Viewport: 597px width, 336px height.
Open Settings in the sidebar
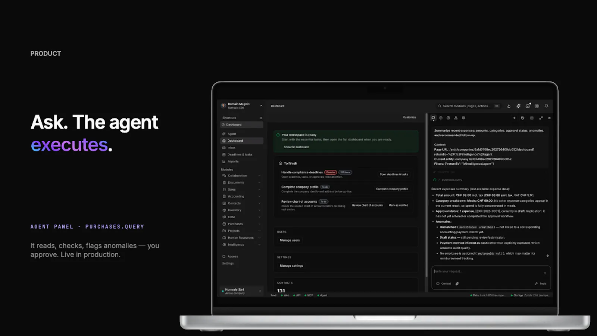228,263
